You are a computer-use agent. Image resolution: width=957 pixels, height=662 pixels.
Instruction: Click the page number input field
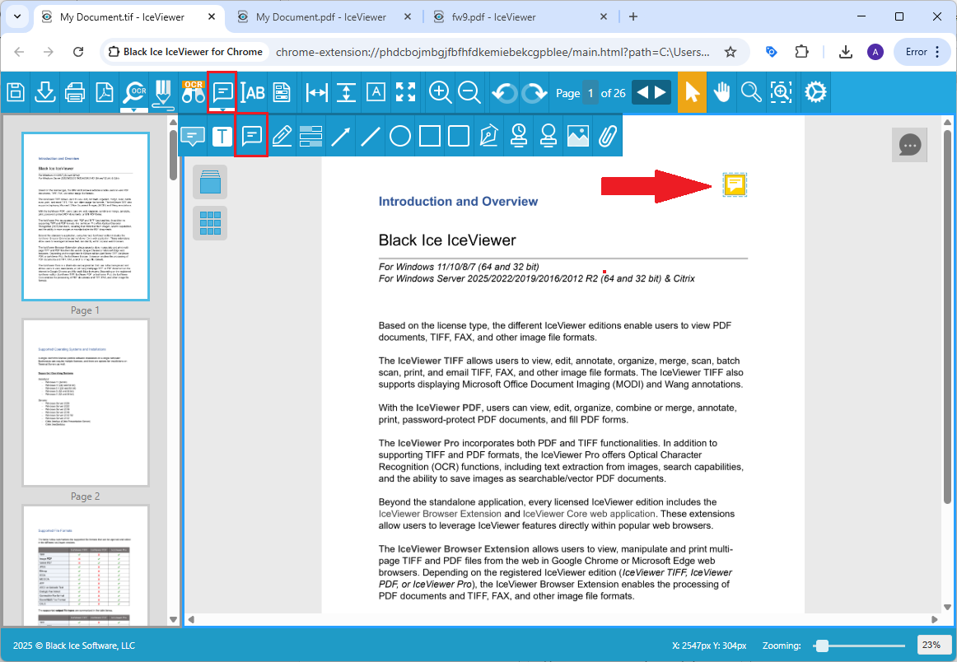pyautogui.click(x=591, y=93)
